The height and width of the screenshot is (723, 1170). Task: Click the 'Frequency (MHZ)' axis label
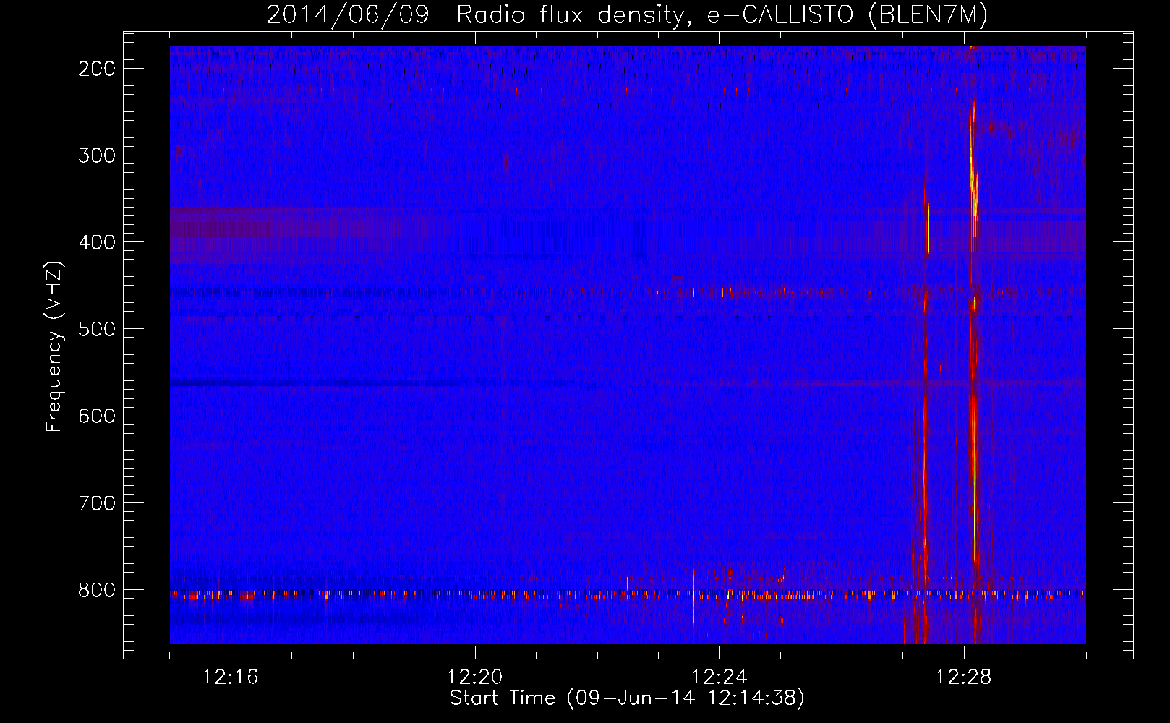(x=54, y=347)
